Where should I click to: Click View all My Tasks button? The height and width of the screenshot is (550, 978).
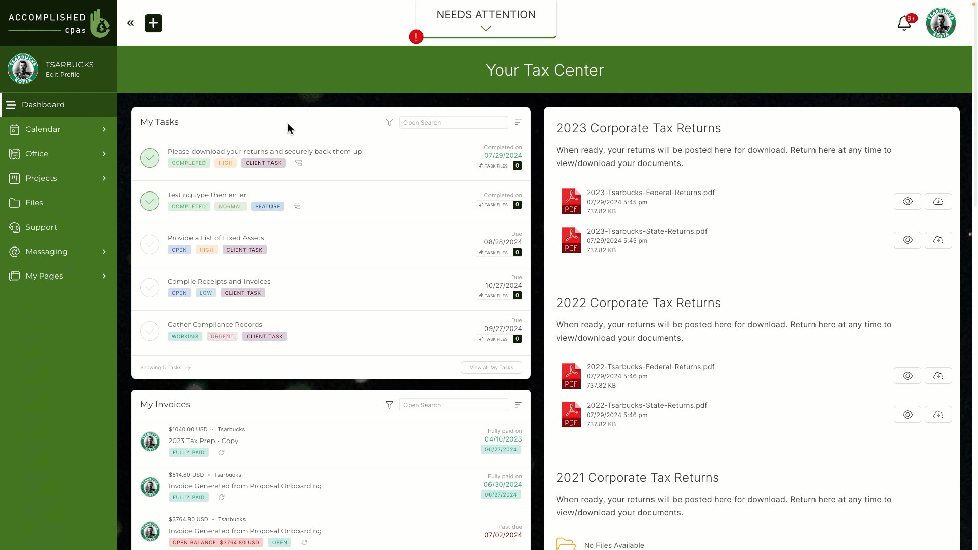click(492, 367)
